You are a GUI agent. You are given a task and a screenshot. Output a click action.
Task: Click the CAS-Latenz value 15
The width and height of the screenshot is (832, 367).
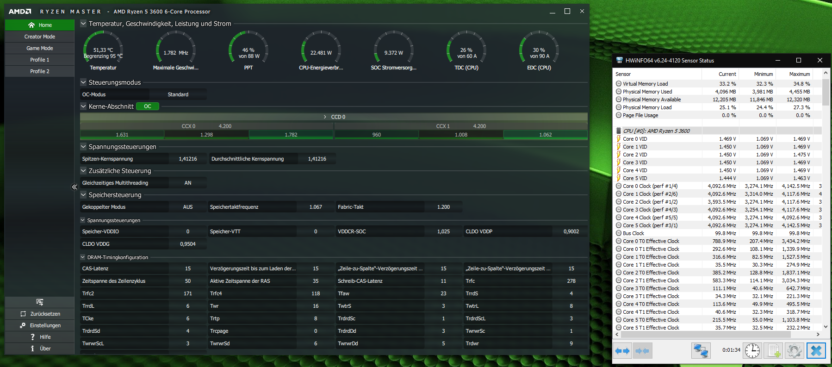click(188, 268)
